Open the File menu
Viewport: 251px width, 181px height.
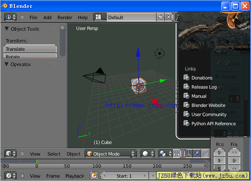pos(33,17)
